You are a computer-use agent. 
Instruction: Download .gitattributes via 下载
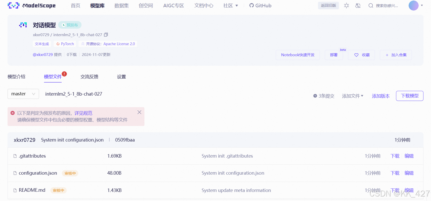point(395,156)
